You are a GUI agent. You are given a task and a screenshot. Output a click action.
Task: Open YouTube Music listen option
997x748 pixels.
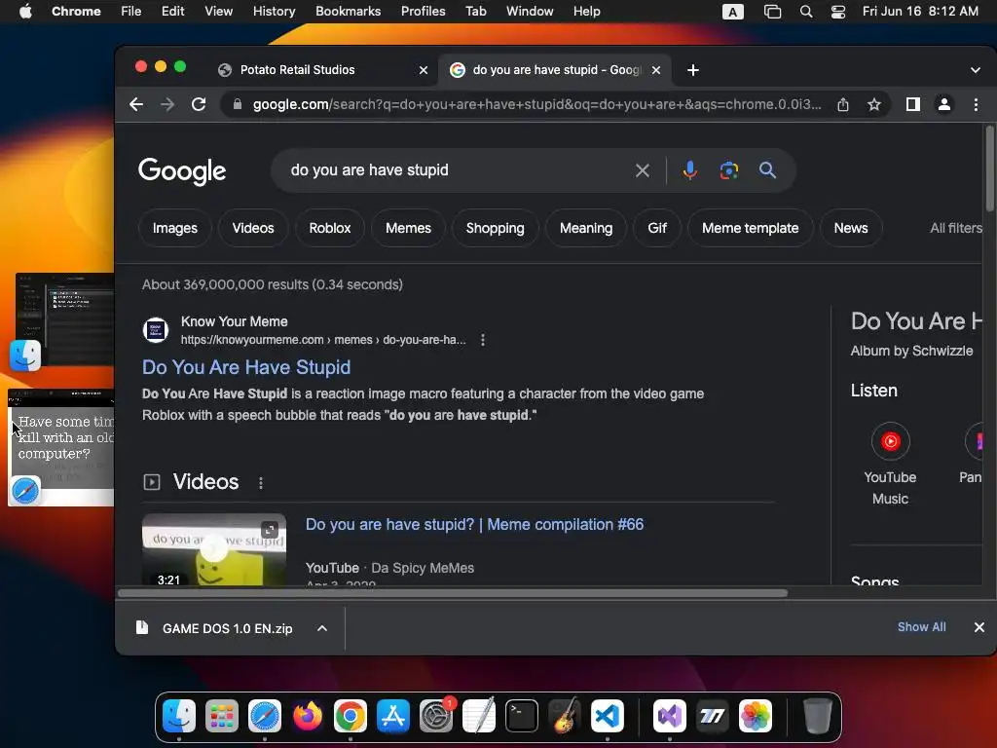pos(890,464)
